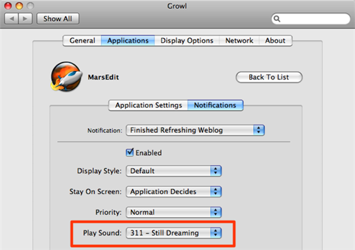
Task: Open the Stay On Screen dropdown
Action: click(x=174, y=191)
